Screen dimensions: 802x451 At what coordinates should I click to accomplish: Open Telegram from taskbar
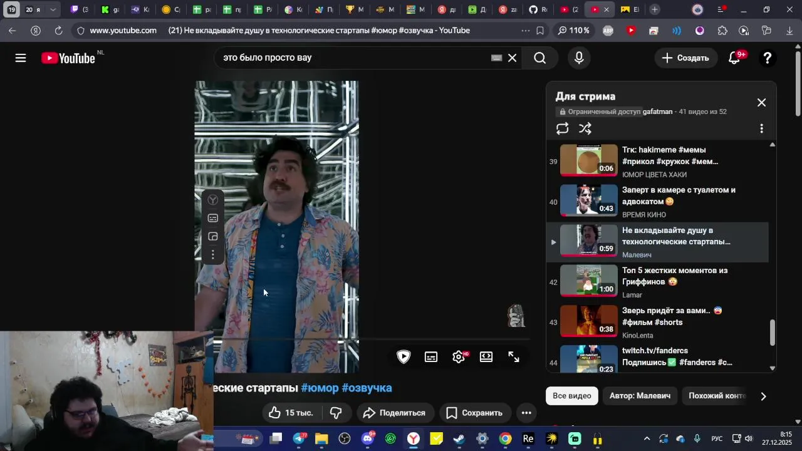pos(299,438)
